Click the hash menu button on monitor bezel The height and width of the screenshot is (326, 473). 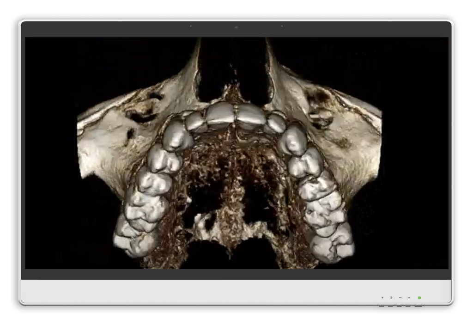391,298
